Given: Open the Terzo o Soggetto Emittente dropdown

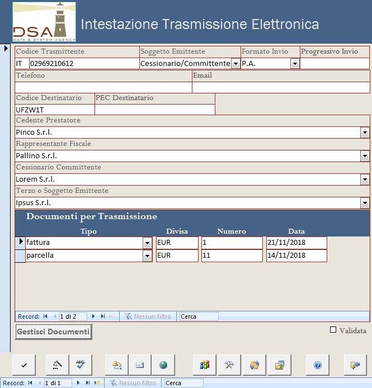Looking at the screenshot, I should (365, 203).
